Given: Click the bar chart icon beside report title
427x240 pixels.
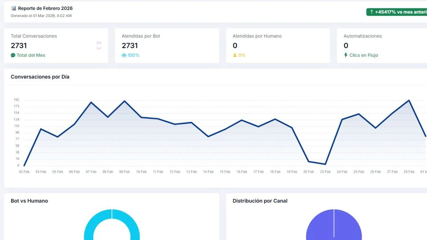Looking at the screenshot, I should [14, 8].
